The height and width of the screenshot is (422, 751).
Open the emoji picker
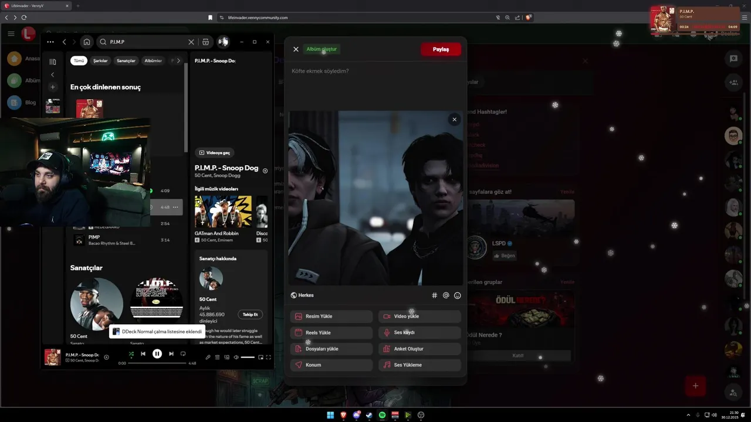[458, 295]
